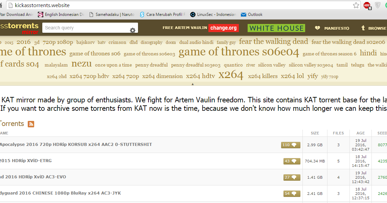Open Outlook via its bookmarks bar icon

click(243, 15)
